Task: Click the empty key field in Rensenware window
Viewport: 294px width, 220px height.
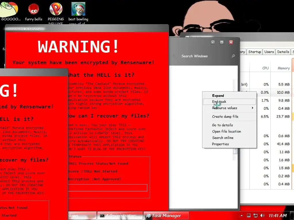Action: coord(108,188)
